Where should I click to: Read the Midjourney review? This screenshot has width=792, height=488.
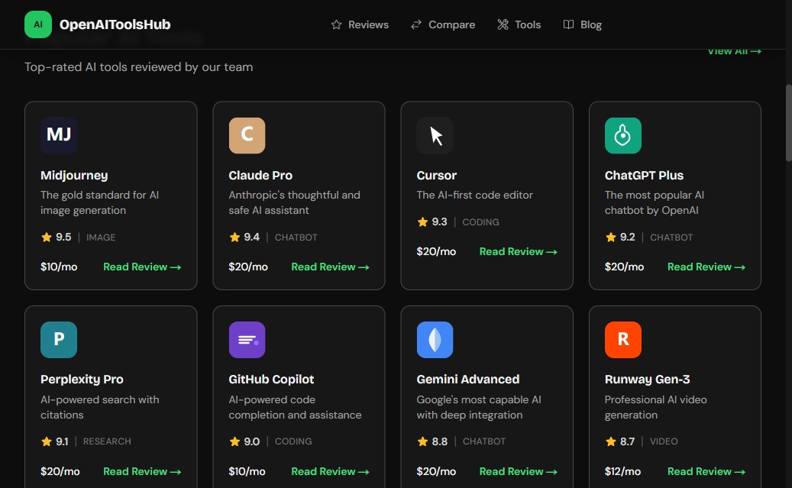[142, 267]
